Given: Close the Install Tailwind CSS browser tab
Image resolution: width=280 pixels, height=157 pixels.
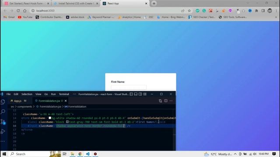Looking at the screenshot, I should coord(97,3).
